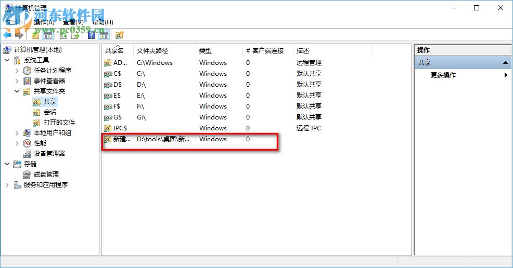Open the 操作(A) menu
The height and width of the screenshot is (268, 513).
[x=44, y=22]
